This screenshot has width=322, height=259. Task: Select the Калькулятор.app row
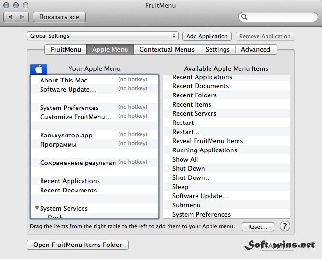tap(95, 135)
